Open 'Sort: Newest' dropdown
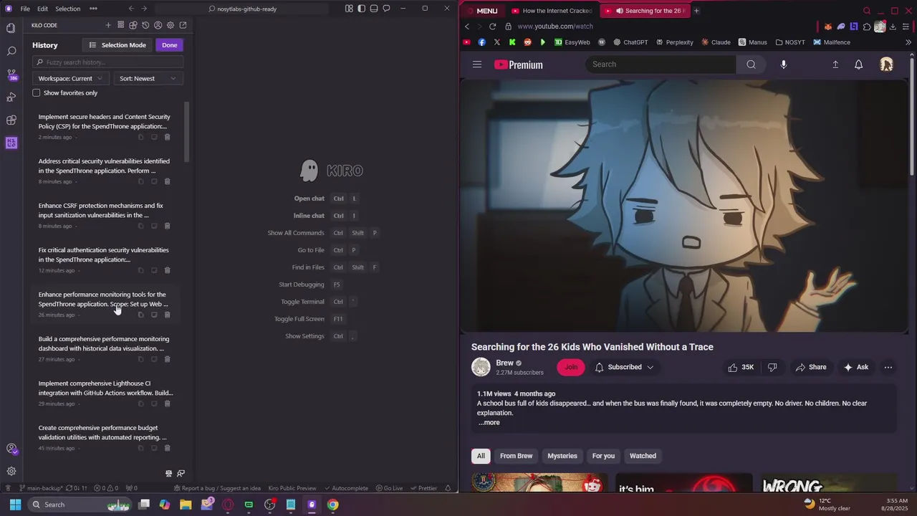This screenshot has height=516, width=917. (x=148, y=78)
